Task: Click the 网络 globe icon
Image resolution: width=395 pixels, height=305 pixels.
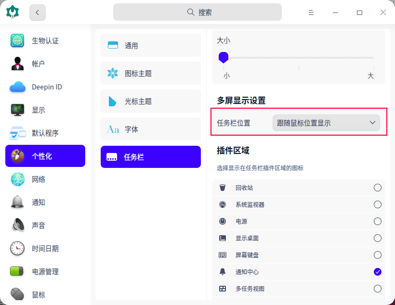Action: point(18,179)
